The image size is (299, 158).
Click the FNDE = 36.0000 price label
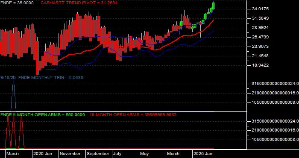pos(17,3)
